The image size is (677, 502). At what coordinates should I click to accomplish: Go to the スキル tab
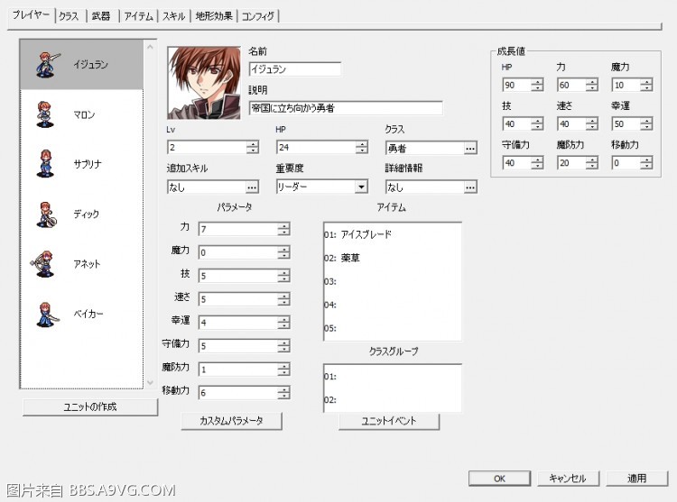(173, 16)
